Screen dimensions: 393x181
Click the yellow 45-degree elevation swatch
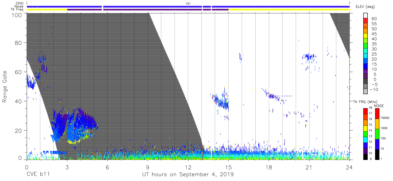coord(366,35)
